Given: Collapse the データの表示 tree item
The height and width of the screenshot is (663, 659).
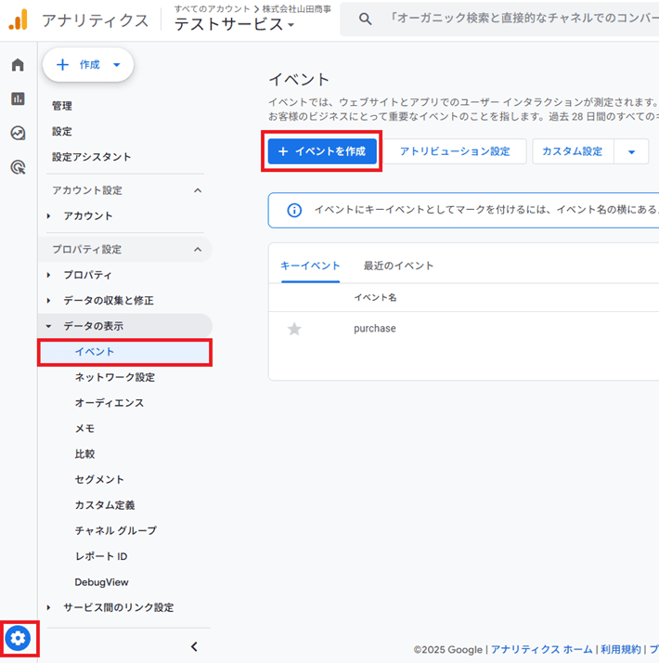Looking at the screenshot, I should (48, 326).
